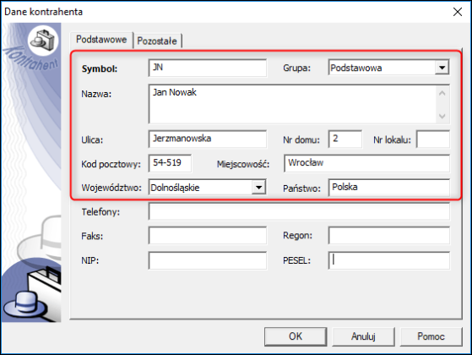Focus the Telefony field
The image size is (472, 355).
click(299, 211)
